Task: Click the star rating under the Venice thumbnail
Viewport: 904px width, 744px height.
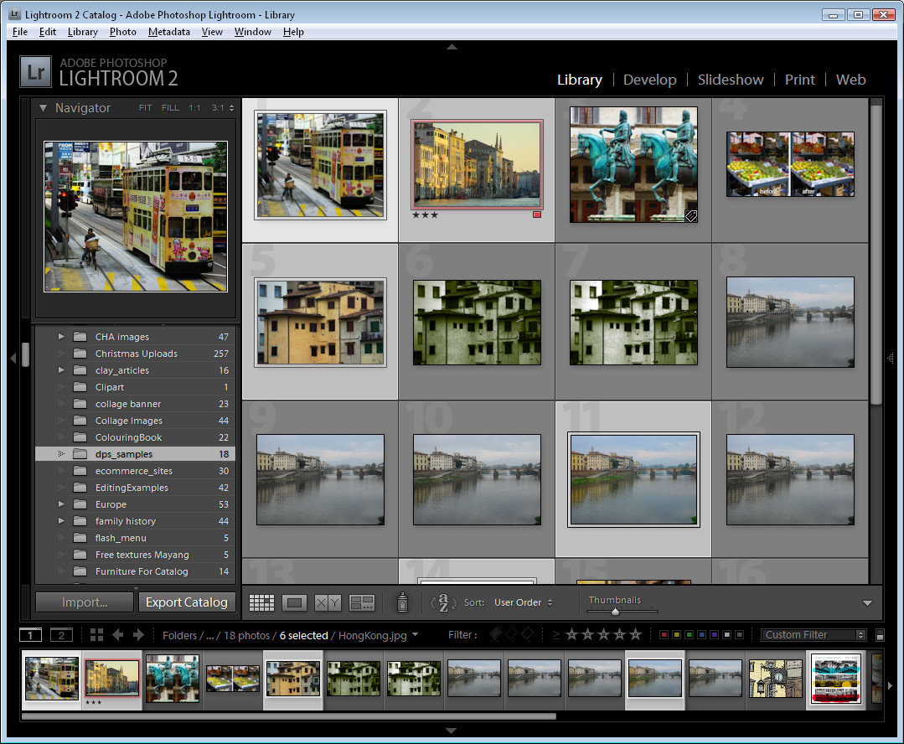Action: coord(425,214)
